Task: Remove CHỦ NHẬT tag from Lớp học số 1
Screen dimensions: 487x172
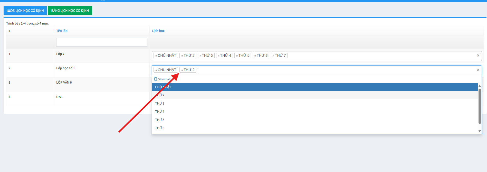Action: coord(156,70)
